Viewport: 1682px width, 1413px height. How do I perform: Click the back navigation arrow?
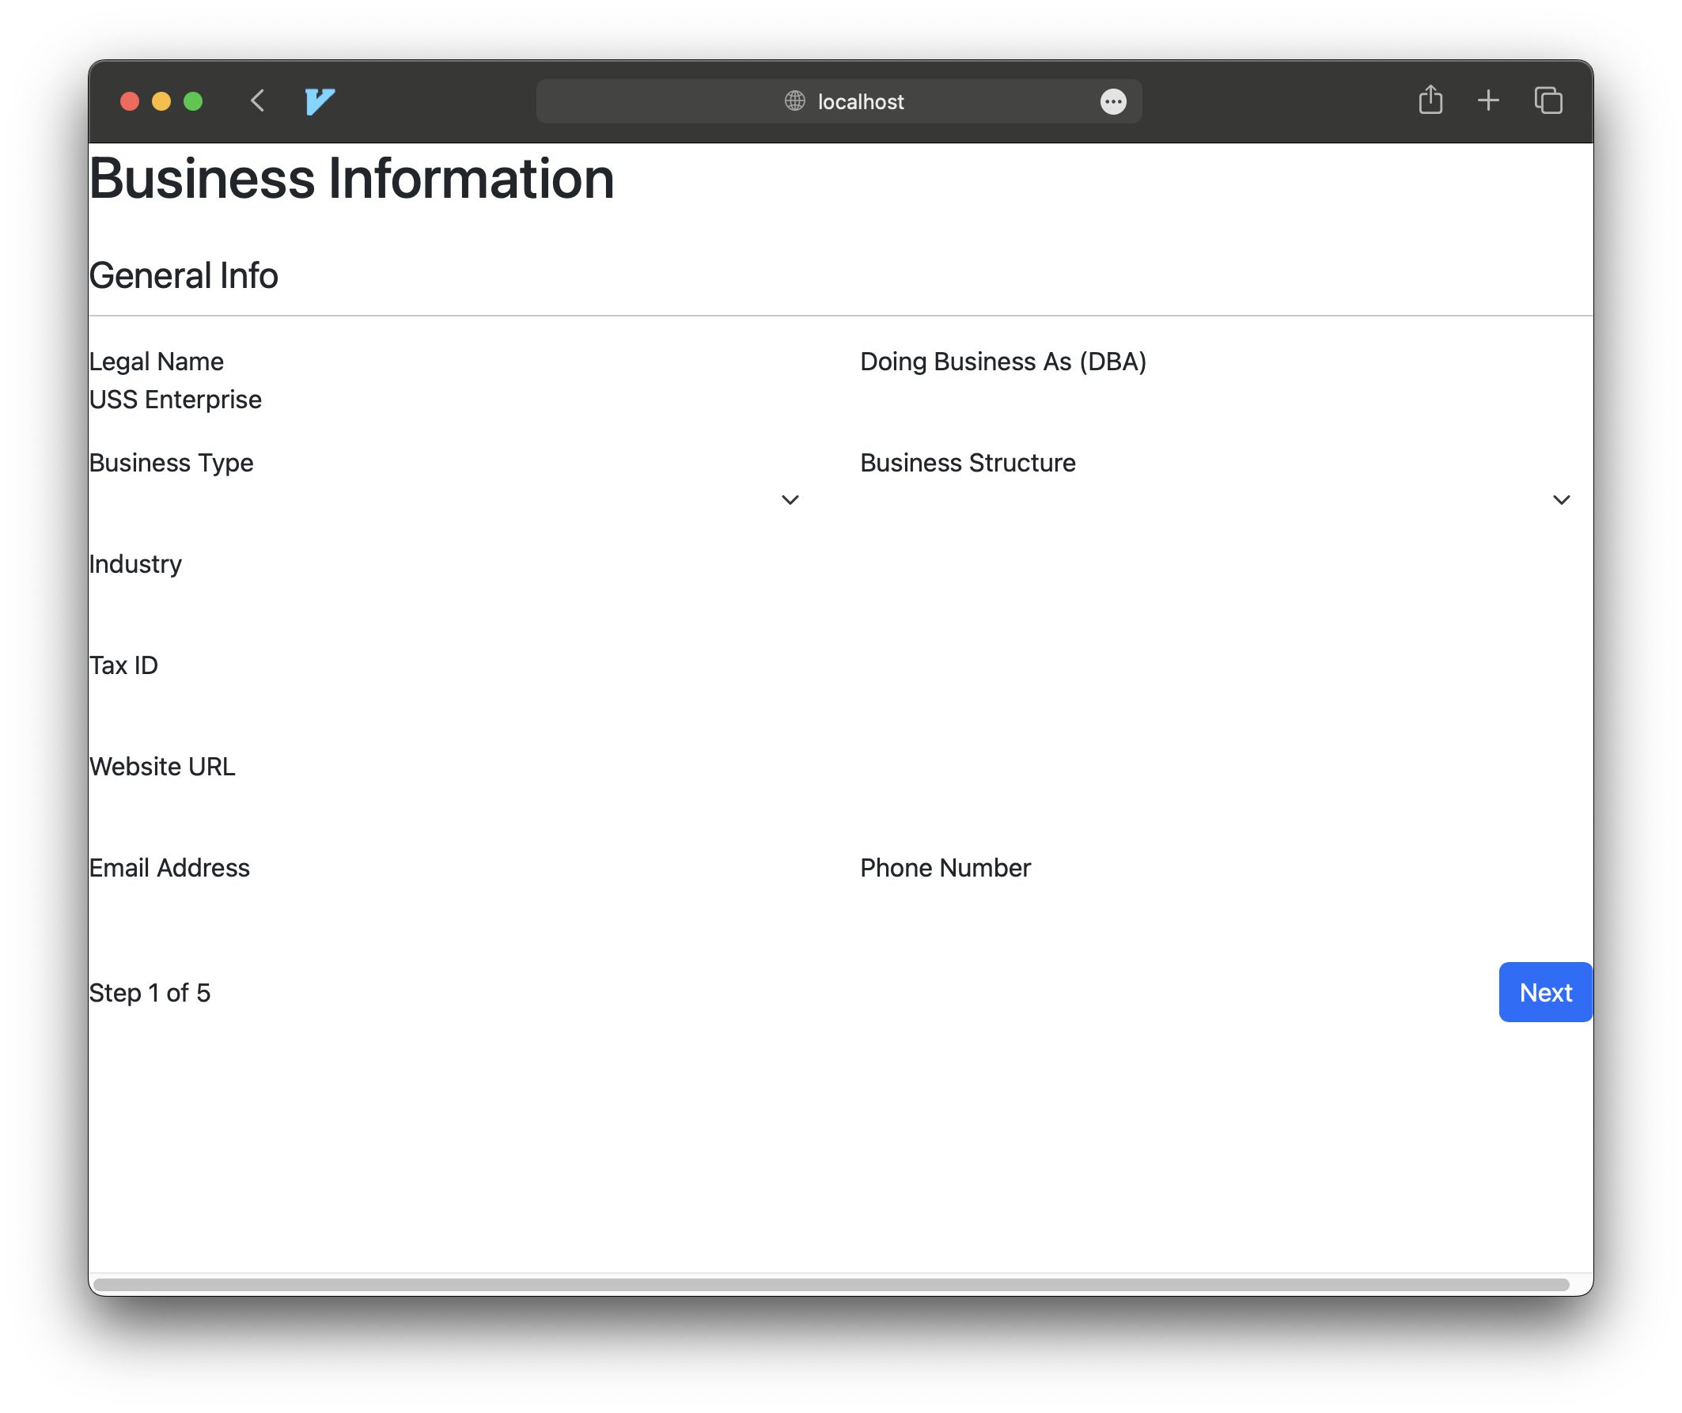(257, 101)
